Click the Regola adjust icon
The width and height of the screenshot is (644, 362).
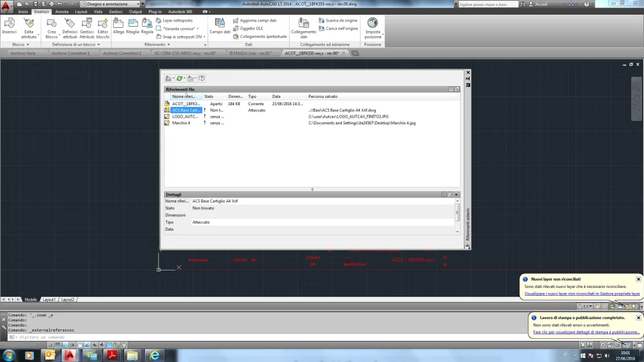tap(147, 26)
